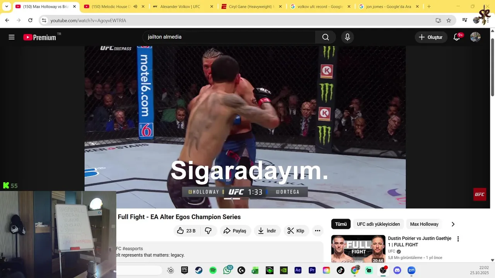Open Spotify from the taskbar

tap(213, 270)
